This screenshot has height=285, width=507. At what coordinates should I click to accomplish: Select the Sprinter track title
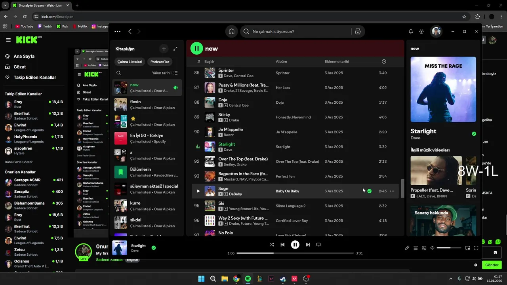point(226,70)
